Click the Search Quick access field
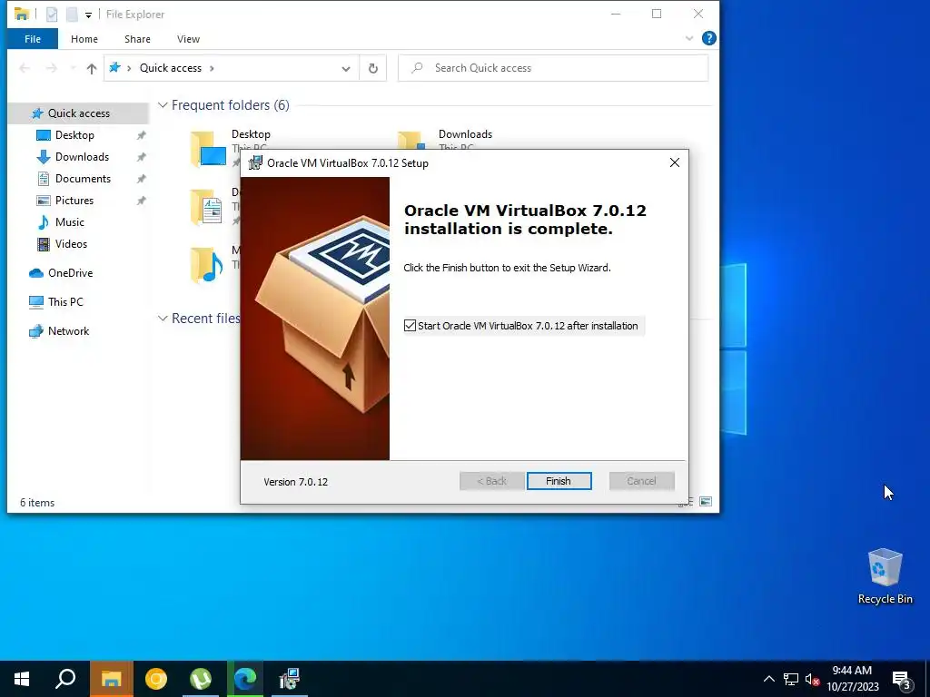The width and height of the screenshot is (930, 697). pos(553,68)
